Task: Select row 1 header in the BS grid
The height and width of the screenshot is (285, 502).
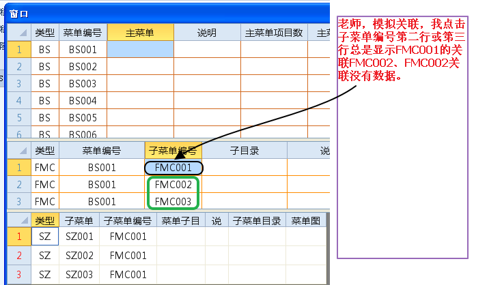Action: click(19, 50)
